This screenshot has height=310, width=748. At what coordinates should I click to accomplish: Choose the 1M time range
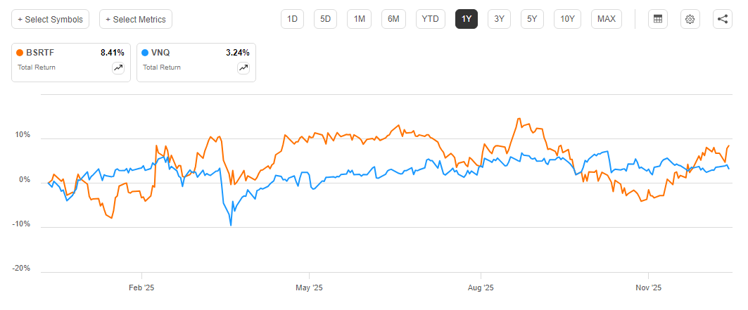[x=359, y=19]
